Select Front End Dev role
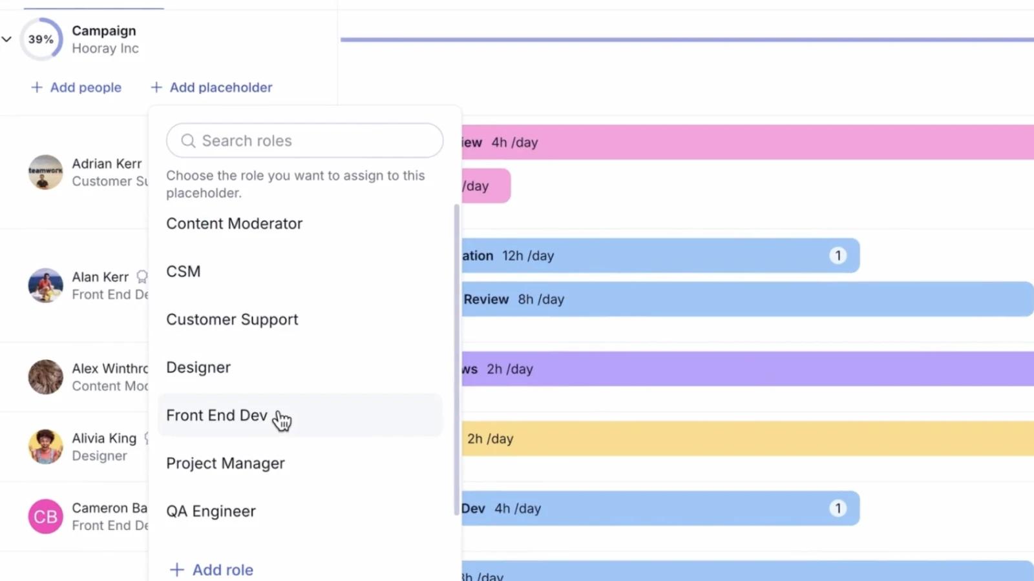Image resolution: width=1034 pixels, height=581 pixels. click(300, 415)
